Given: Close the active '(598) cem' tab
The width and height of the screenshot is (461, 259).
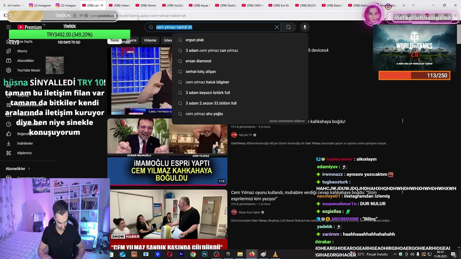Looking at the screenshot, I should [x=102, y=5].
